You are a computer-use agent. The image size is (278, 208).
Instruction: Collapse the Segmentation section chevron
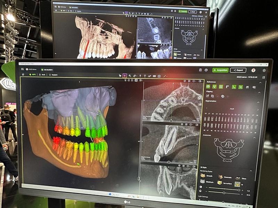click(258, 102)
